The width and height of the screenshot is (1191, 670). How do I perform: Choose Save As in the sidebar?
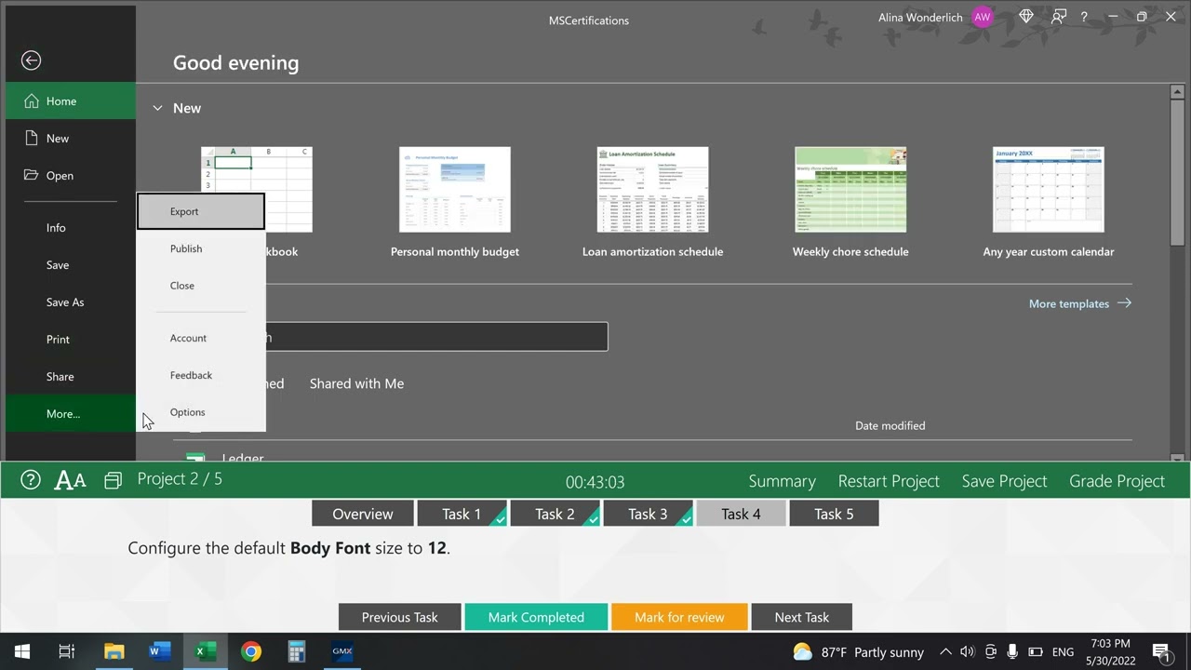pyautogui.click(x=71, y=301)
